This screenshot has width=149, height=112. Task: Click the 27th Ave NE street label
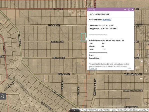[x=54, y=25]
